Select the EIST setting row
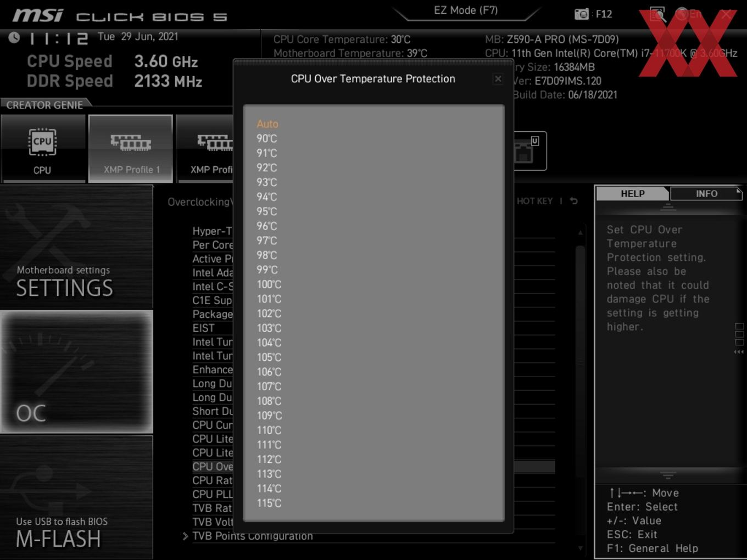This screenshot has width=747, height=560. pyautogui.click(x=204, y=328)
